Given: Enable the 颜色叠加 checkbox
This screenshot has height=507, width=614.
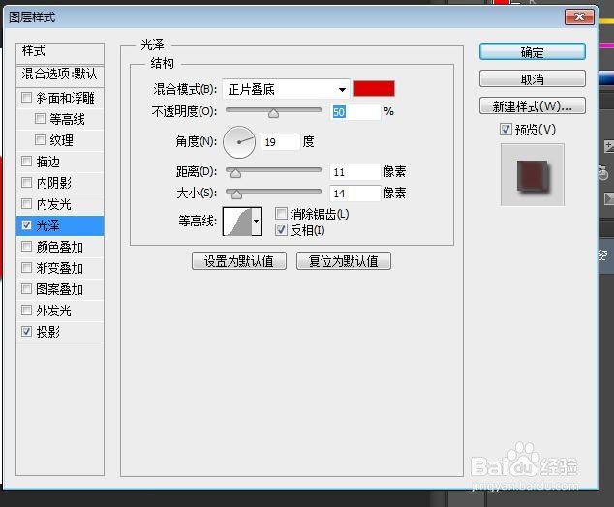Looking at the screenshot, I should [26, 246].
